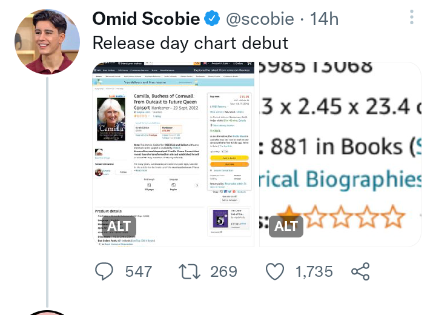Show ALT text of the zoomed-in right image

tap(286, 226)
